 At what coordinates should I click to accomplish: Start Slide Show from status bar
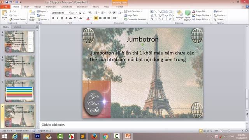coord(211,131)
